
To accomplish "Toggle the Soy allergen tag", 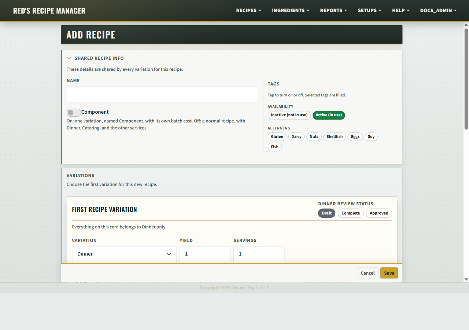I will [x=371, y=137].
